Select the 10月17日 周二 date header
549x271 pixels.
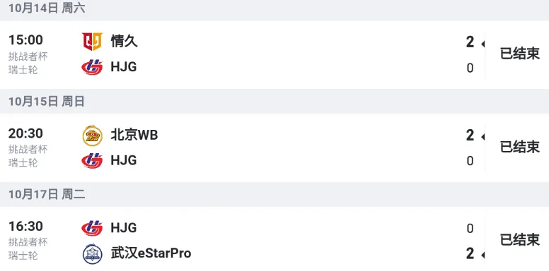(274, 194)
